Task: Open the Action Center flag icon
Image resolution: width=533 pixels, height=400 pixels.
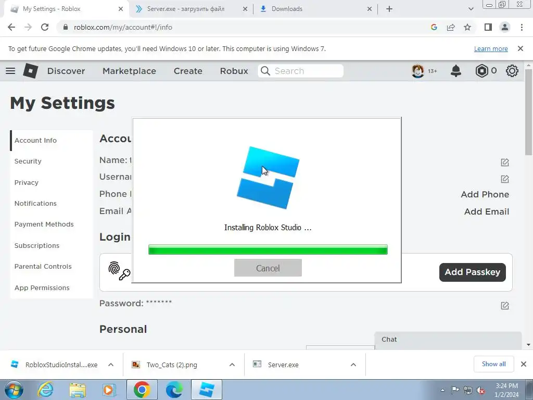Action: click(455, 390)
